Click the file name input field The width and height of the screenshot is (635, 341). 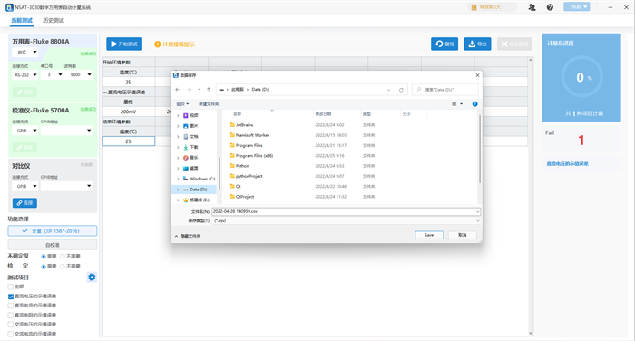(347, 211)
